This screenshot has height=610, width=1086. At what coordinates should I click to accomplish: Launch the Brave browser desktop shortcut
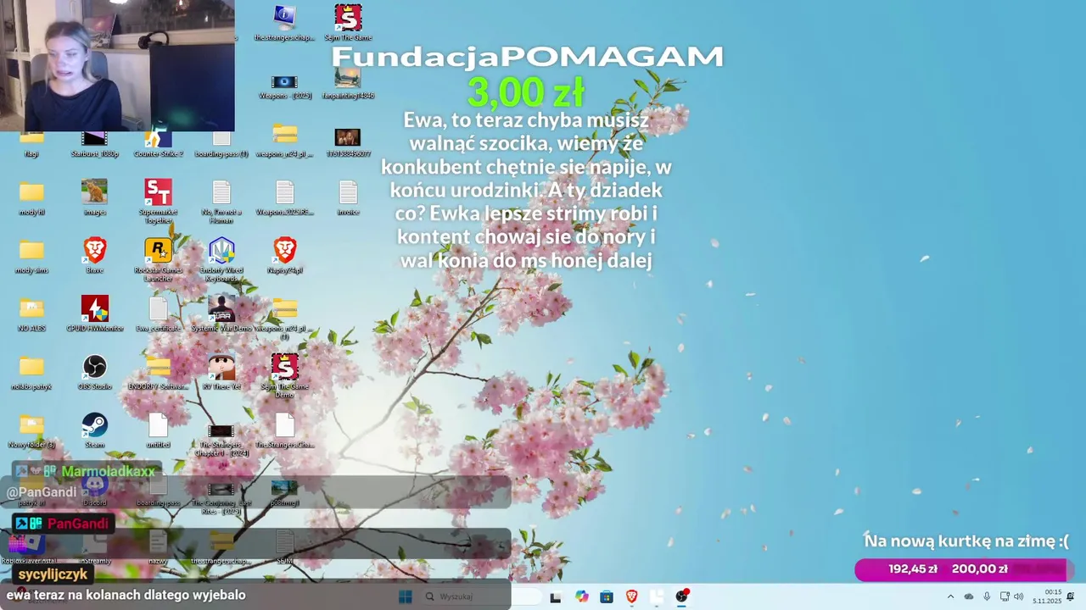click(94, 255)
